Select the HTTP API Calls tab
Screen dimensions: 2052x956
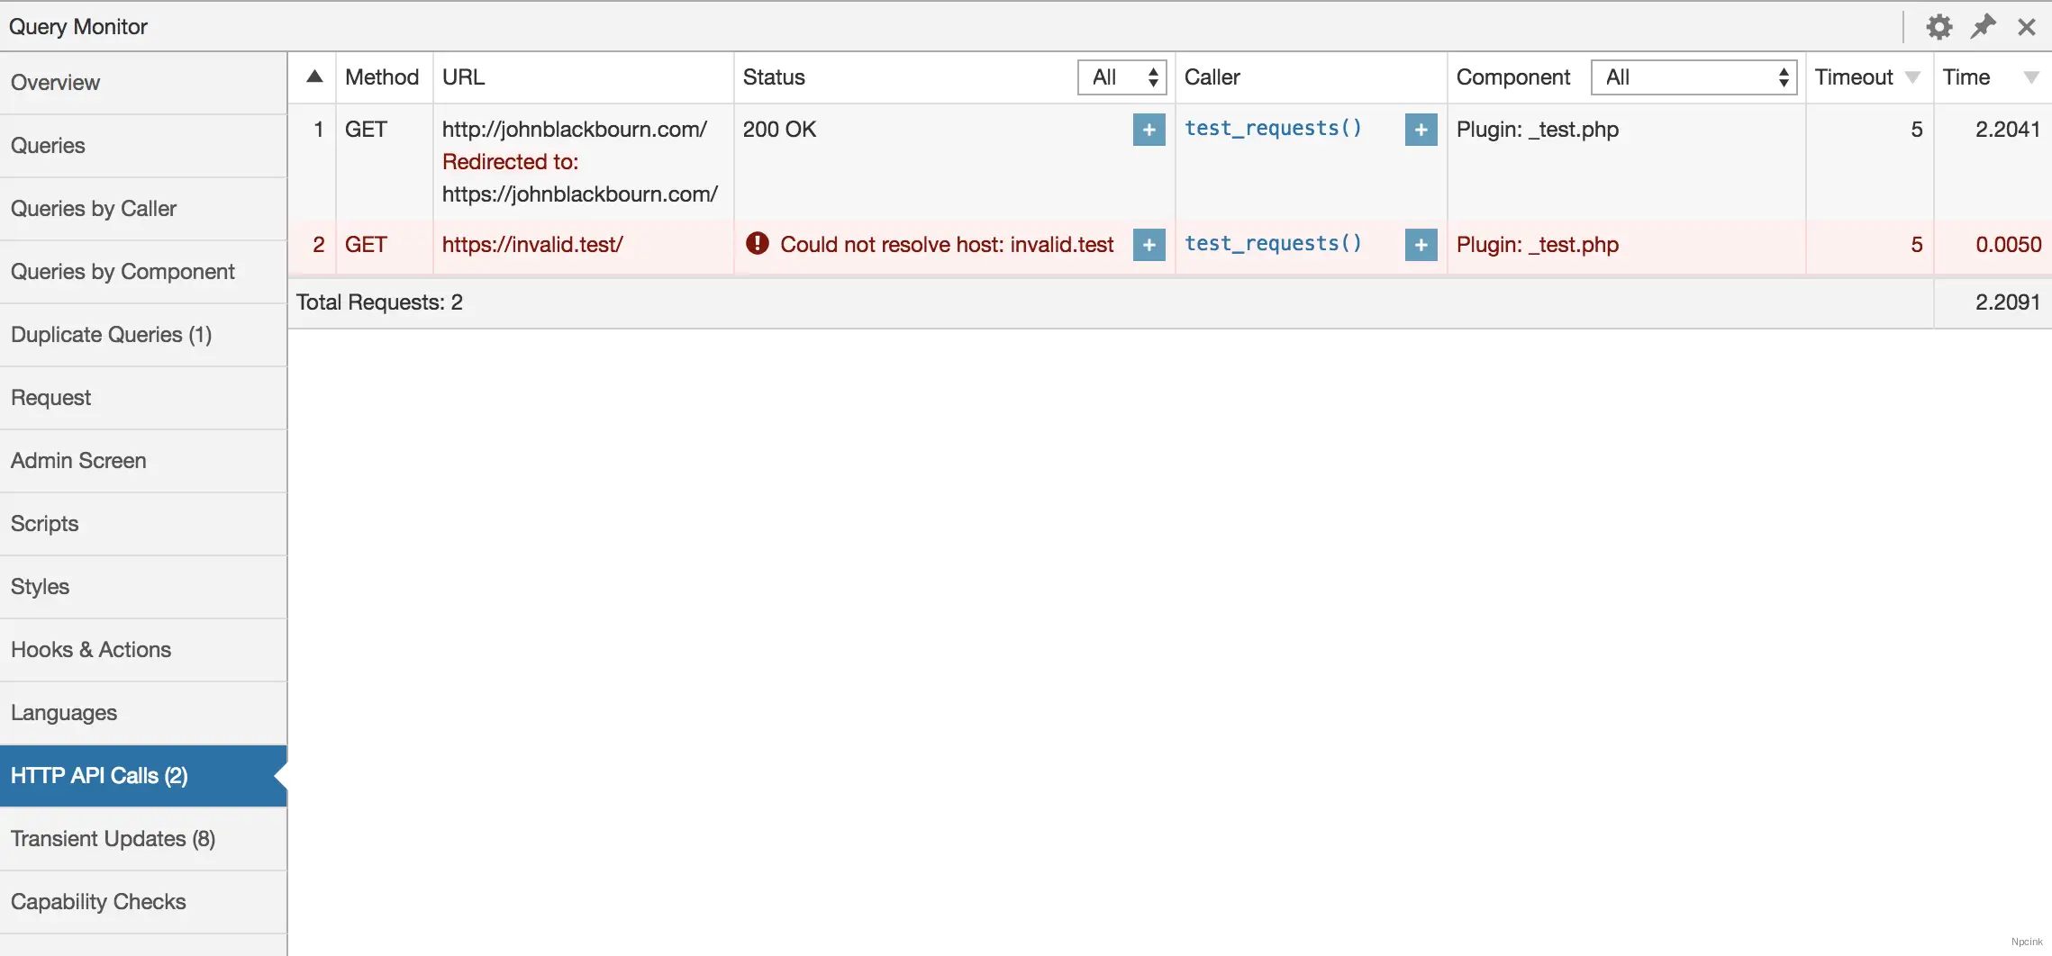pos(99,775)
